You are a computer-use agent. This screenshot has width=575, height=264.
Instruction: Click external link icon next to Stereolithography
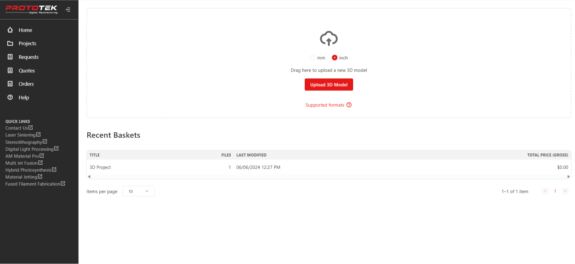[45, 142]
